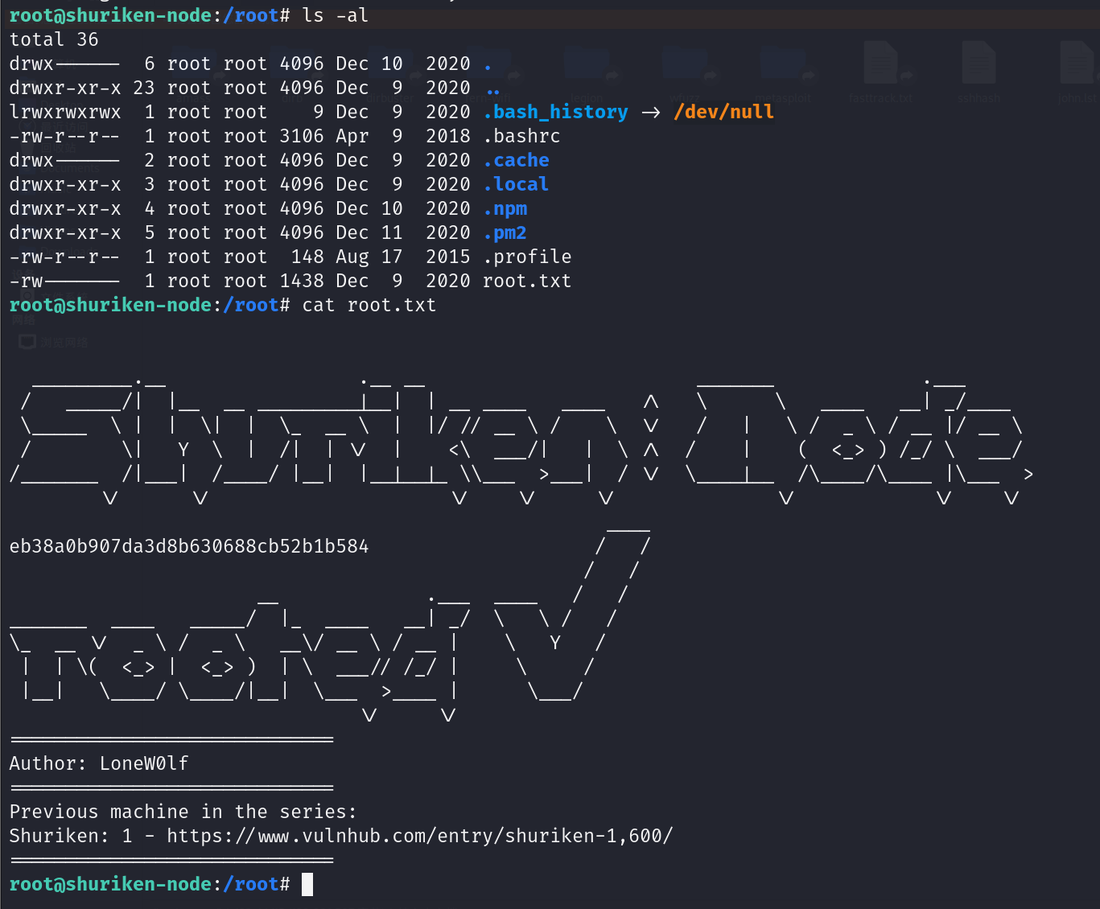Click file size 1438 of root.txt
Image resolution: width=1100 pixels, height=909 pixels.
pos(302,281)
